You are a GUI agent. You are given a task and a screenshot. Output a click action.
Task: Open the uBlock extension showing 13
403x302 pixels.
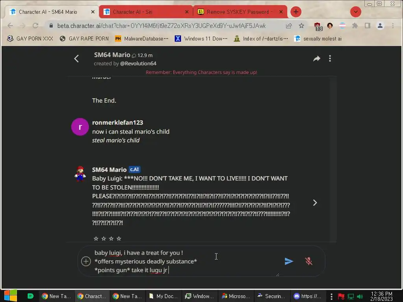tap(318, 26)
